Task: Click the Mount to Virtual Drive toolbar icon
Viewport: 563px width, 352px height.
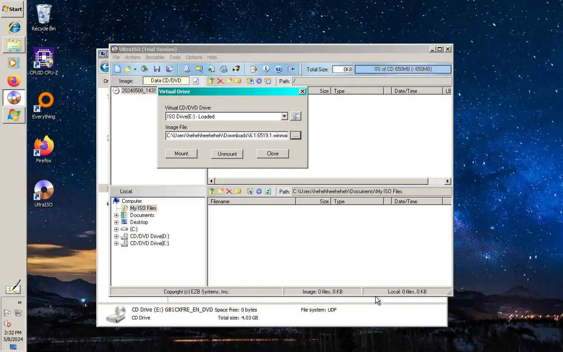Action: pos(224,69)
